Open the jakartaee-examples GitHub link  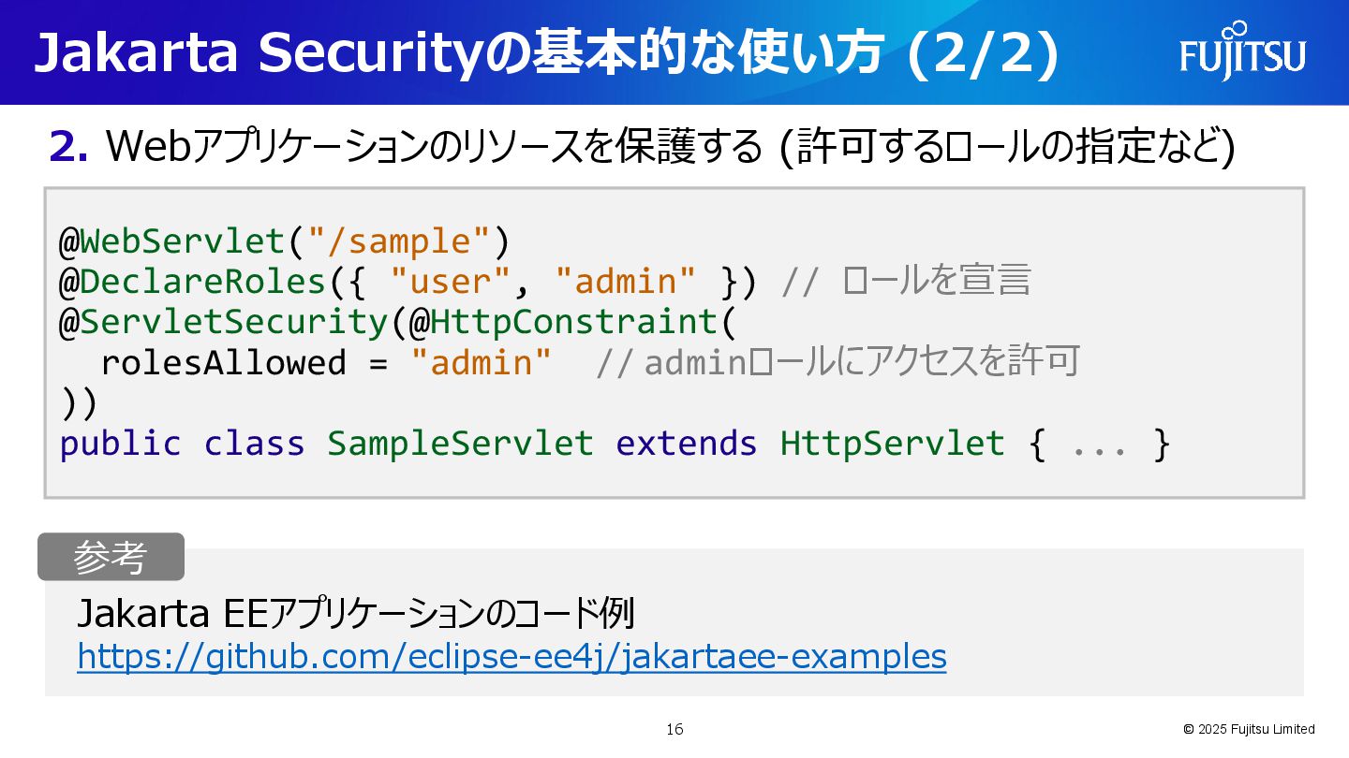(511, 656)
